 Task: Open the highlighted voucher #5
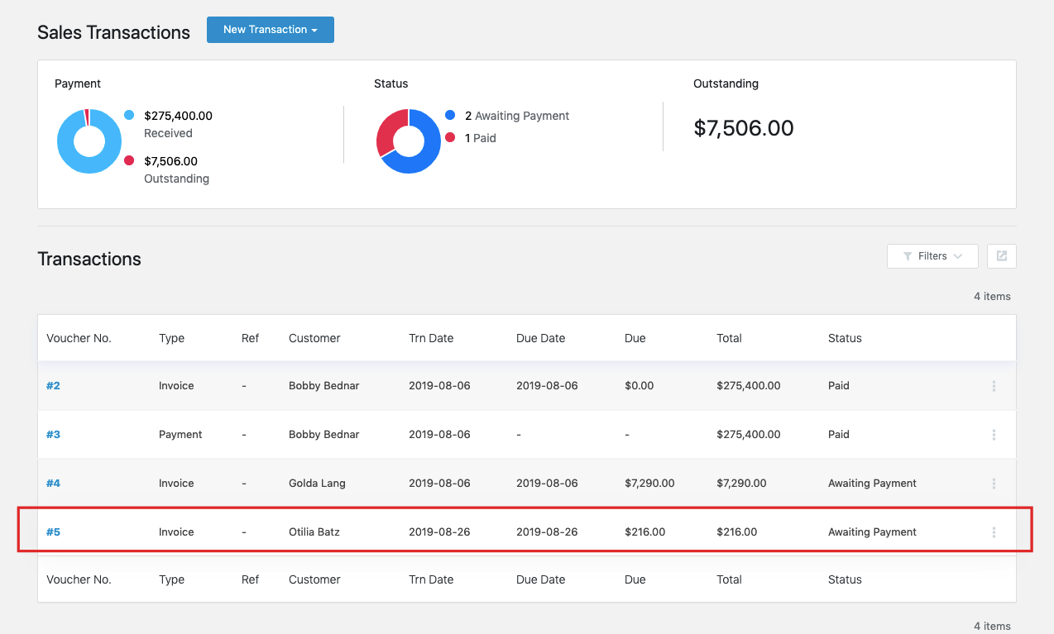53,532
